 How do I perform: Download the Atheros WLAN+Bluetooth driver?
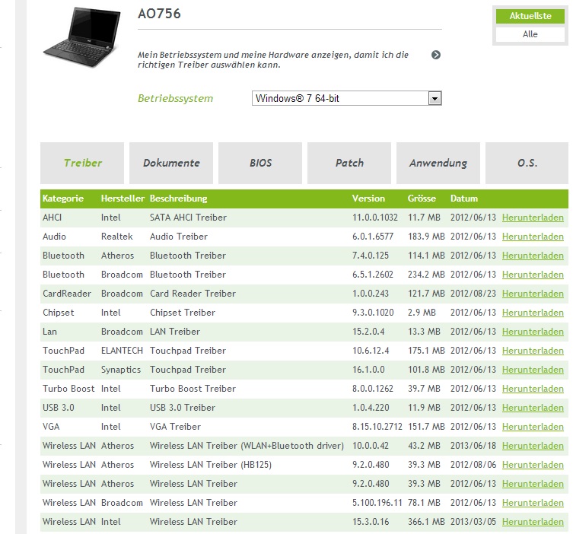(533, 446)
